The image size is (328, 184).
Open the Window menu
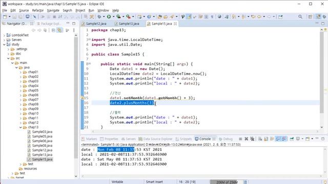103,10
